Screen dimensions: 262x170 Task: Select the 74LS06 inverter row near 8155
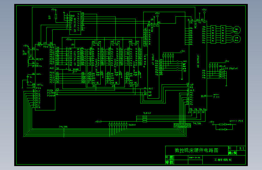[x=182, y=125]
